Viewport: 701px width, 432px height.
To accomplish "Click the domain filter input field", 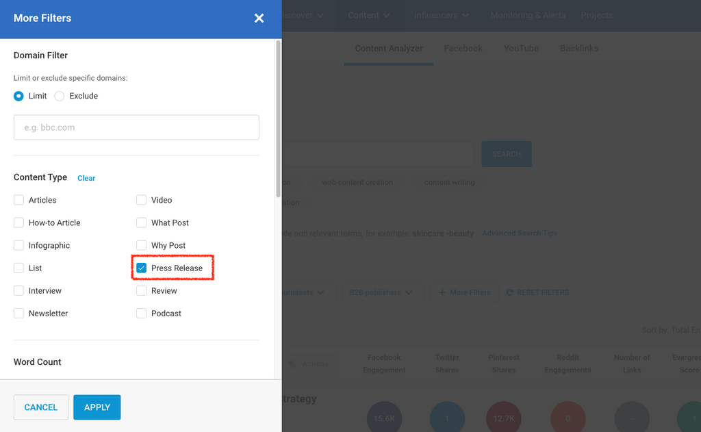I will tap(136, 127).
